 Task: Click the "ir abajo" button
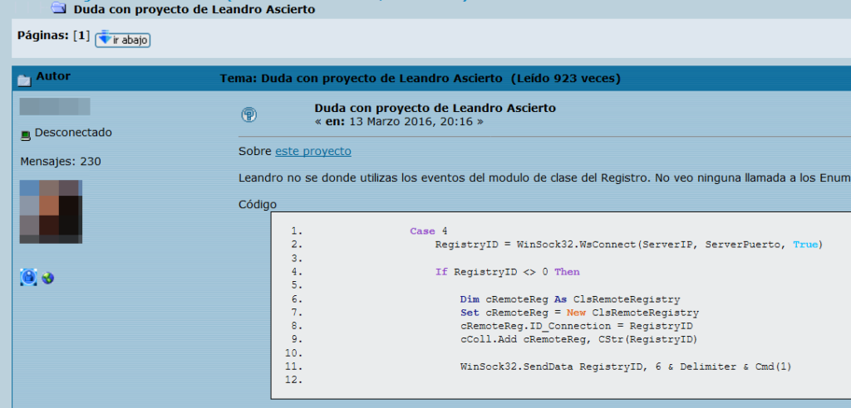coord(122,39)
